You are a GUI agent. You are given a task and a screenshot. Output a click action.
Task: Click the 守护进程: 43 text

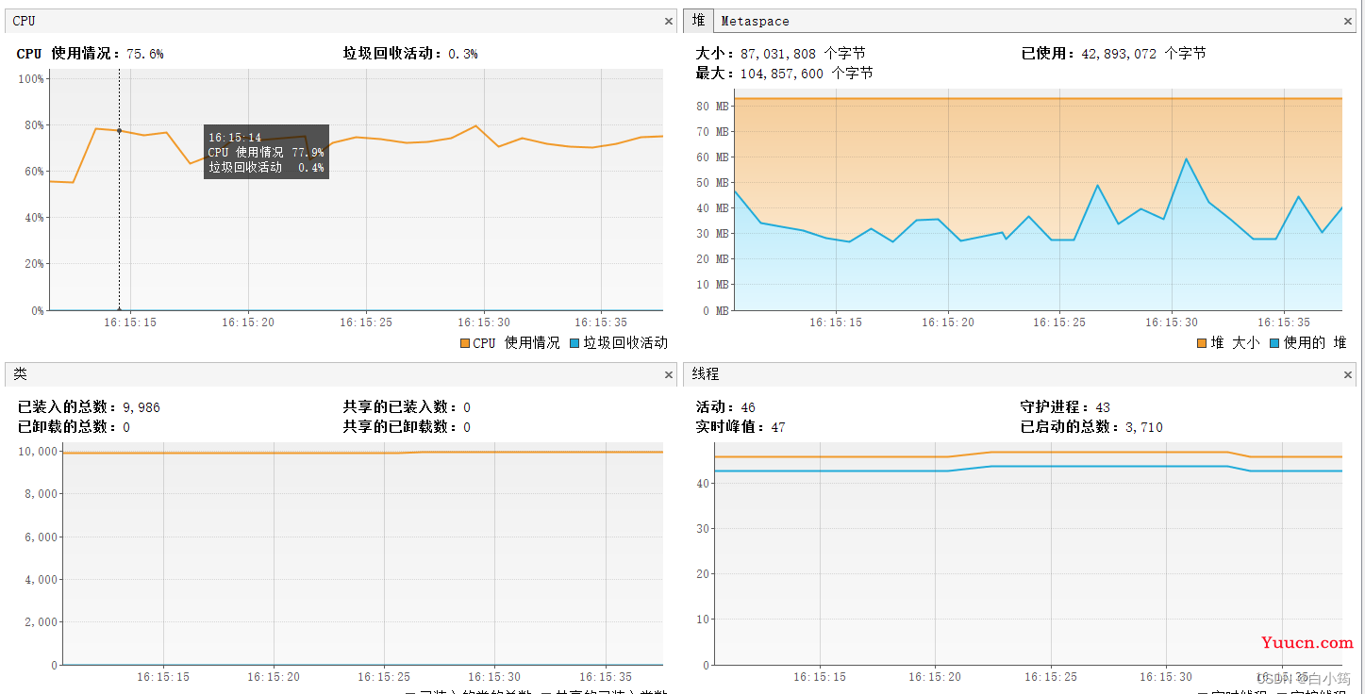(x=1065, y=407)
